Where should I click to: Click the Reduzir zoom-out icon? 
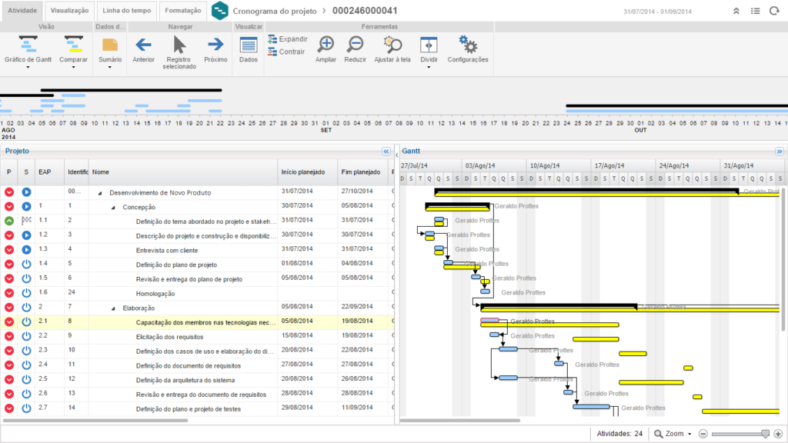(355, 45)
